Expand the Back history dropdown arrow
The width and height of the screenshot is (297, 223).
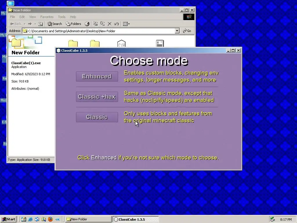[x=24, y=24]
